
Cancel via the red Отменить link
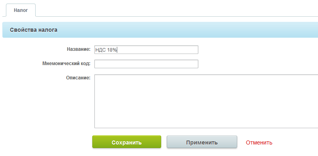pyautogui.click(x=259, y=143)
